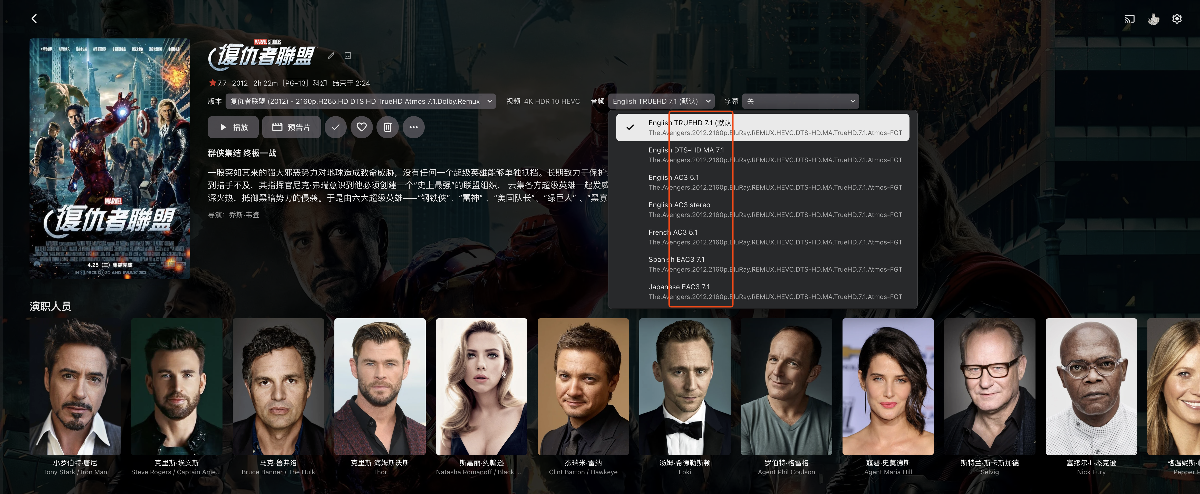
Task: Open cast photo of 克里斯·埃文斯
Action: (177, 387)
